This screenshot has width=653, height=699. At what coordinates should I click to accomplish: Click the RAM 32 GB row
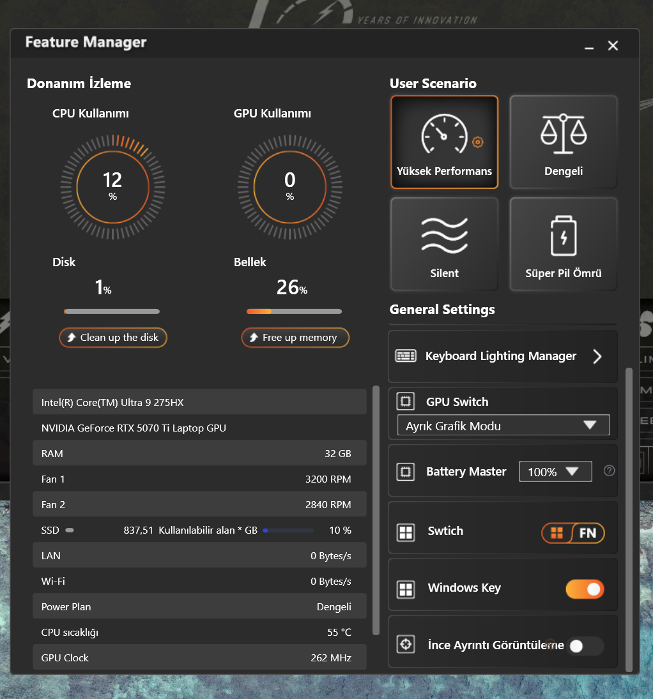199,453
